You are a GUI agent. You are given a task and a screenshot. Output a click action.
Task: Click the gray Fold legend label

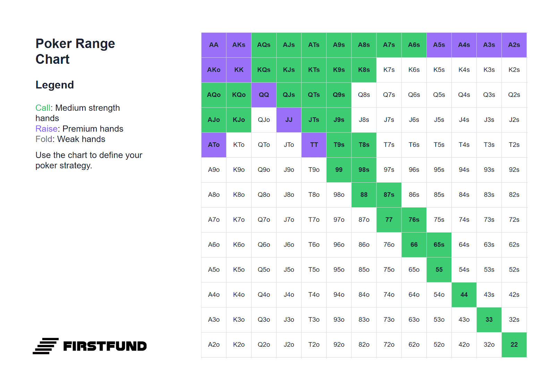pyautogui.click(x=44, y=139)
